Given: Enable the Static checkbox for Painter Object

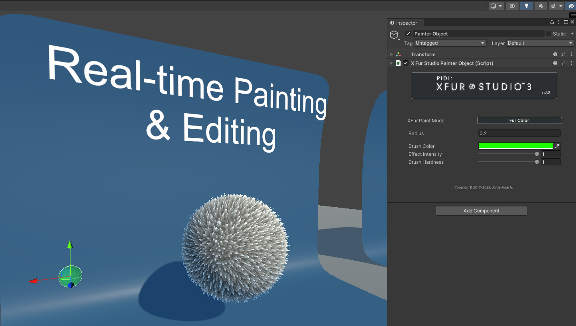Looking at the screenshot, I should pyautogui.click(x=548, y=33).
